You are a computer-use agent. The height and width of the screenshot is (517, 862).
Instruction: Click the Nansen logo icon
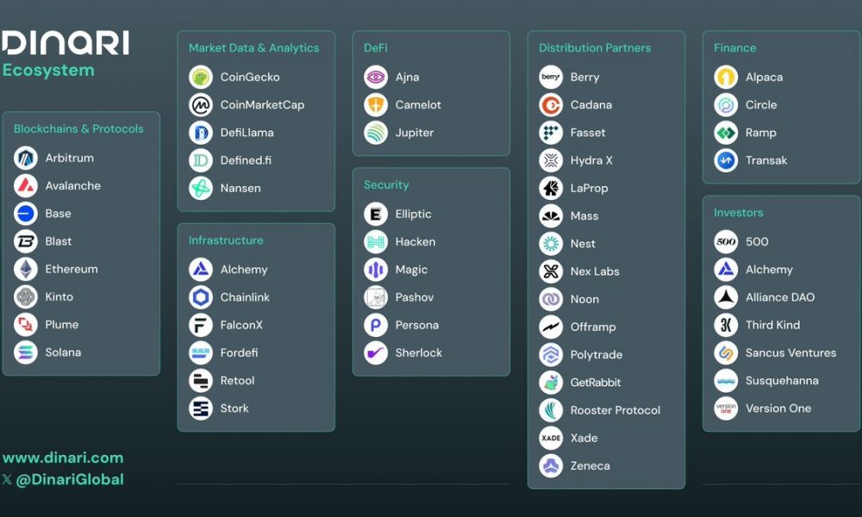coord(201,188)
